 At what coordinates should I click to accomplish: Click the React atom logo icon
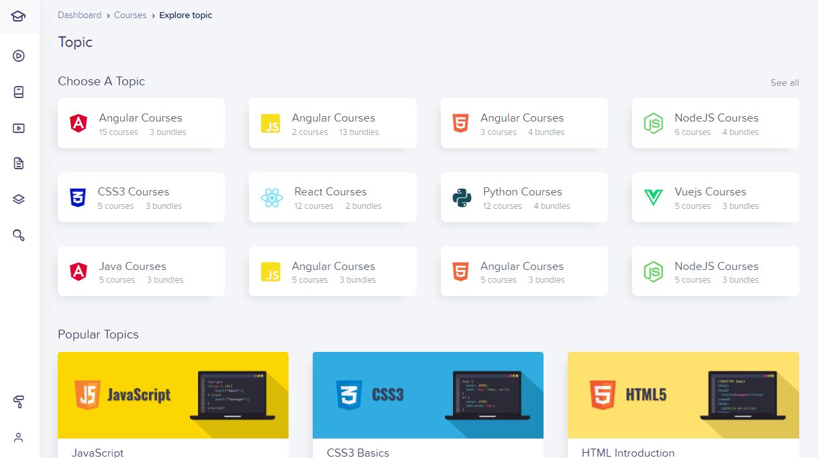271,197
